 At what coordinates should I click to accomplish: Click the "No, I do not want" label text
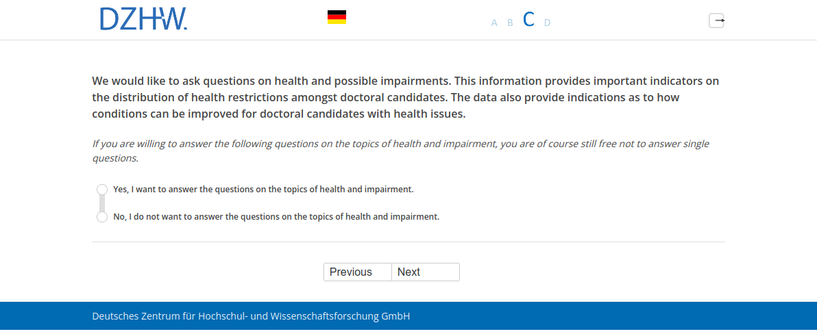pyautogui.click(x=276, y=217)
